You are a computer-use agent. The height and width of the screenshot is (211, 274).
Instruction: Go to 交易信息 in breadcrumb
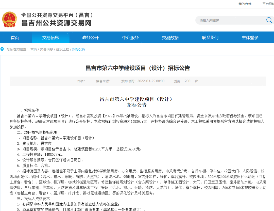click(46, 49)
